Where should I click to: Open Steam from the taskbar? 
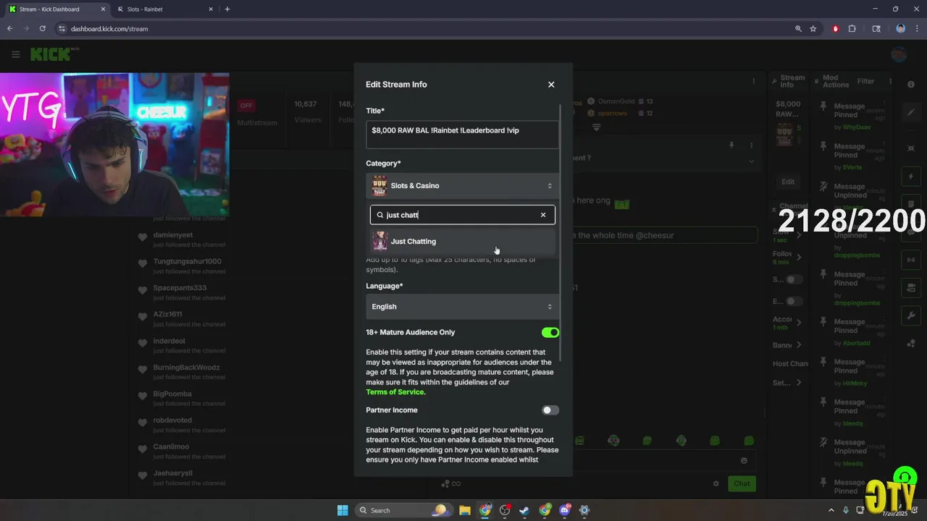click(524, 510)
